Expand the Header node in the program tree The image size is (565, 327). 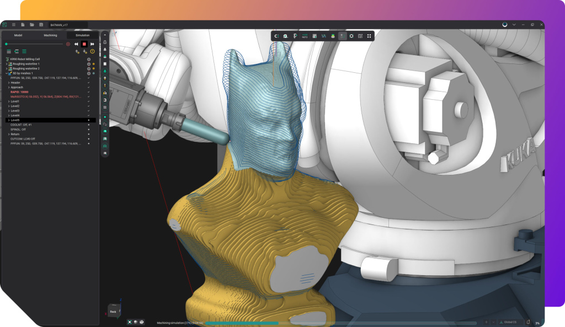coord(9,83)
